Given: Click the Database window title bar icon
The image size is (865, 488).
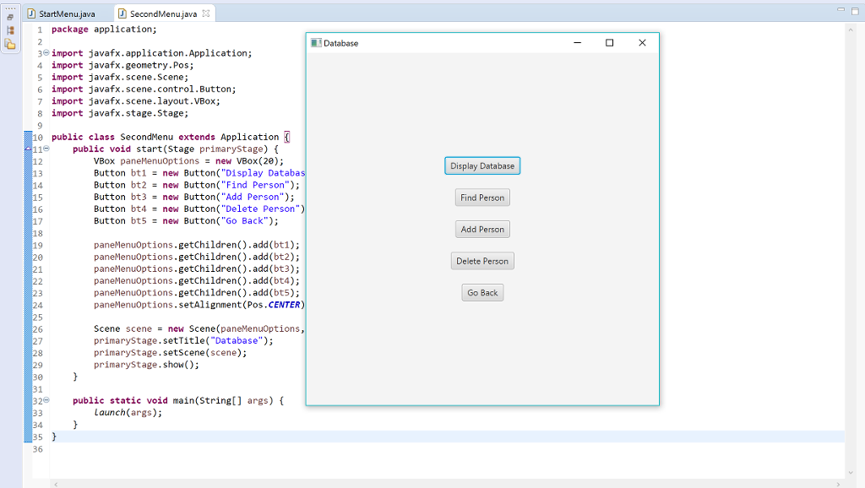Looking at the screenshot, I should pos(316,41).
